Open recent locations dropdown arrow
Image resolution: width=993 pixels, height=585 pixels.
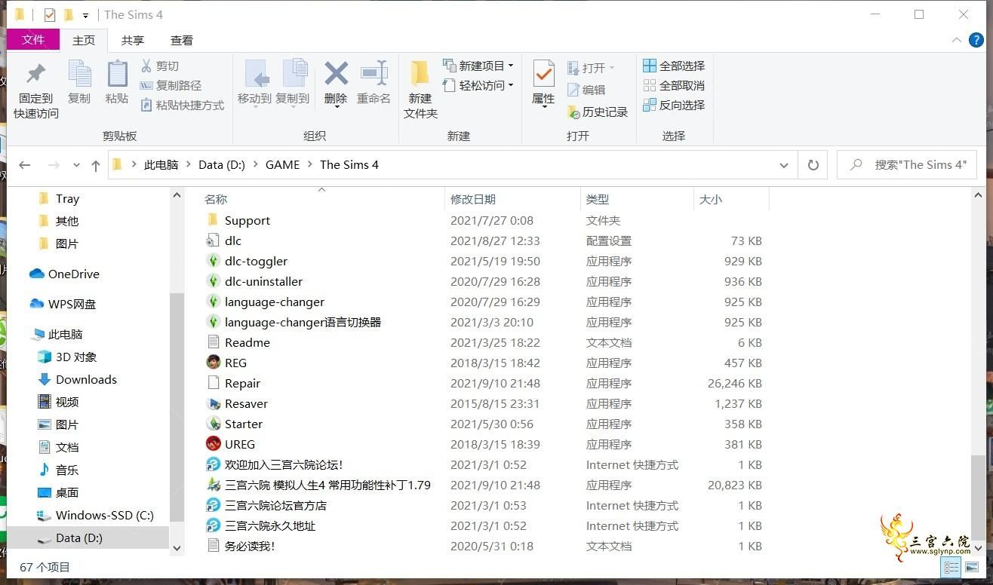tap(76, 165)
